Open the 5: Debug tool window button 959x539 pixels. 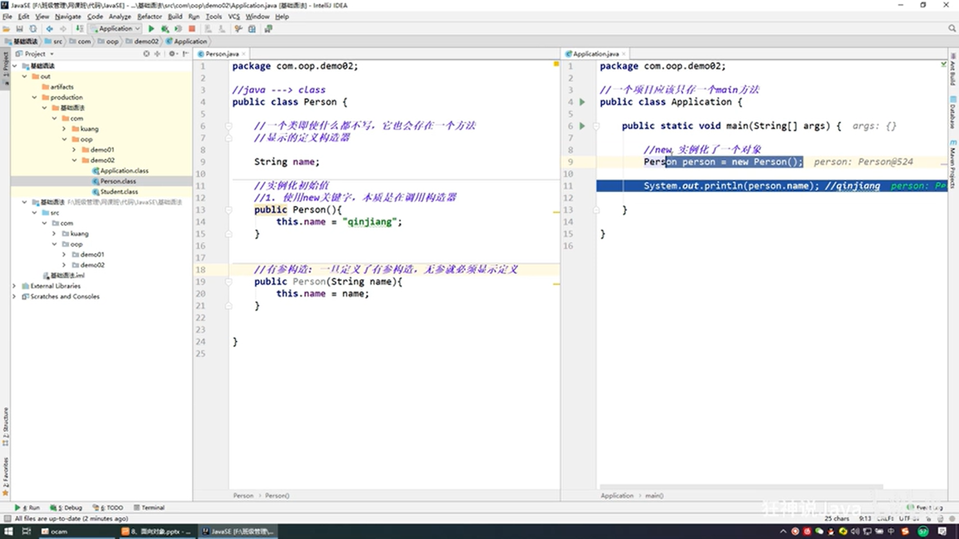point(66,508)
